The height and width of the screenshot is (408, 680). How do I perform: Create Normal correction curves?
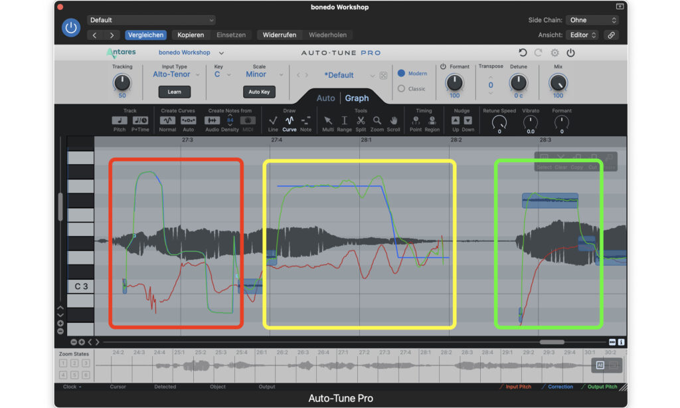(167, 120)
